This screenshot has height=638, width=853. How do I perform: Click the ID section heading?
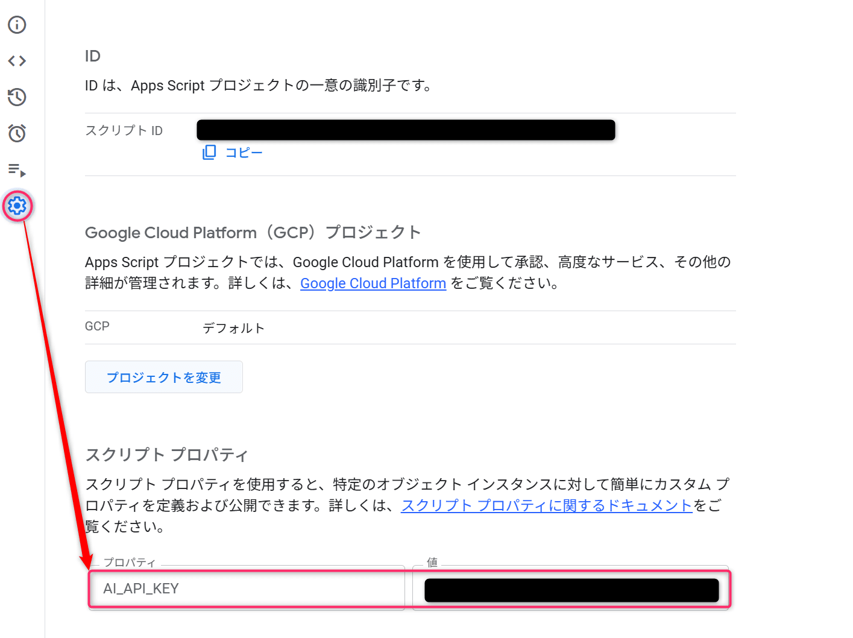(93, 56)
